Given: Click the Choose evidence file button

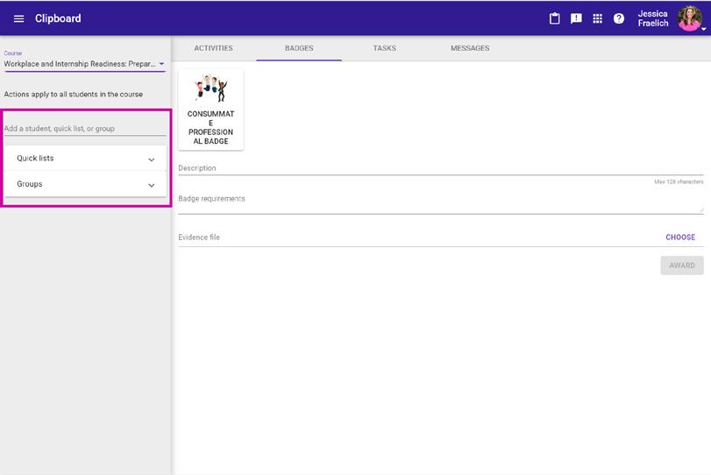Looking at the screenshot, I should pyautogui.click(x=680, y=237).
